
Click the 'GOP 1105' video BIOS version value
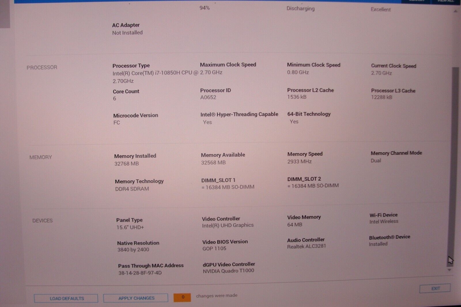pos(214,249)
